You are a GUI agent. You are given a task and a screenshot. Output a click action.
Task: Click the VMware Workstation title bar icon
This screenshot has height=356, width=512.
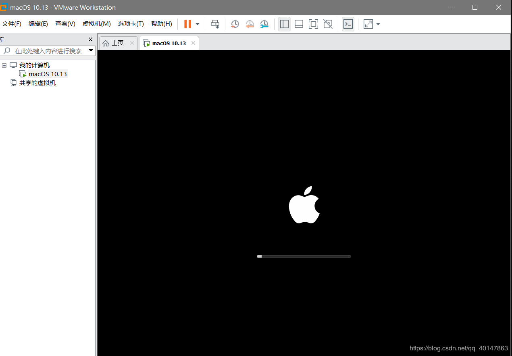click(x=3, y=7)
